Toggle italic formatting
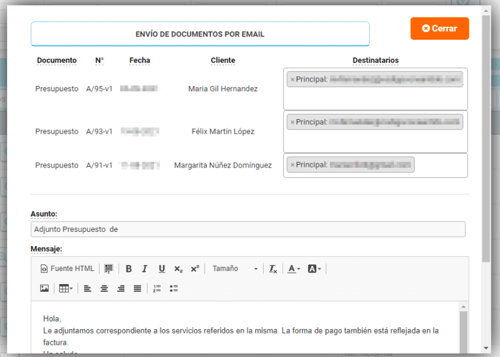This screenshot has width=500, height=357. (x=145, y=268)
